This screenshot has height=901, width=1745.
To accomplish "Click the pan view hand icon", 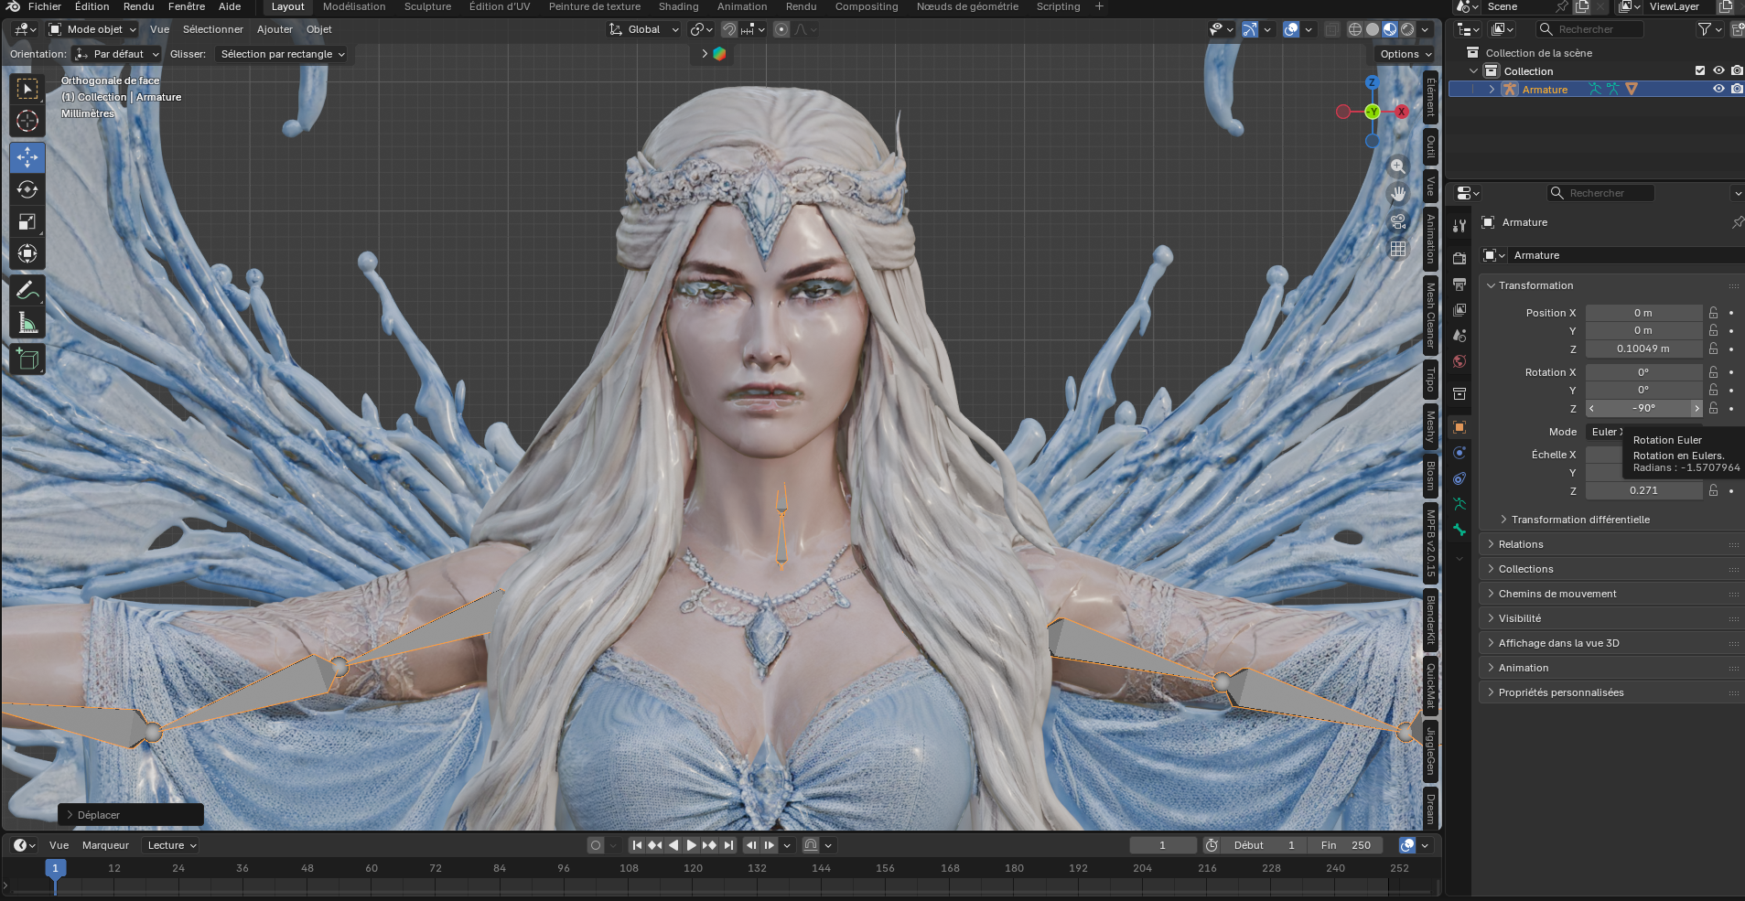I will tap(1398, 194).
